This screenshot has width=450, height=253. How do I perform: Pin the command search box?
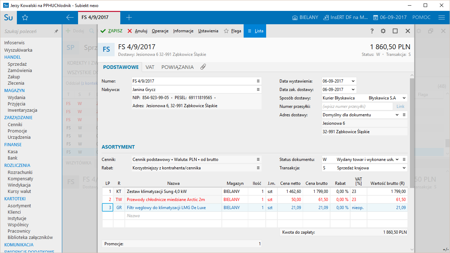point(56,31)
